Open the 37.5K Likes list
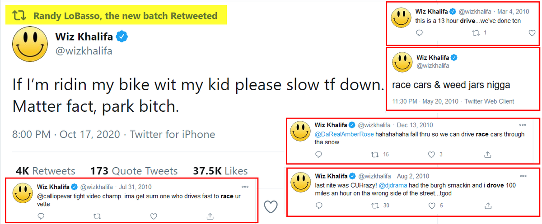 pos(220,171)
